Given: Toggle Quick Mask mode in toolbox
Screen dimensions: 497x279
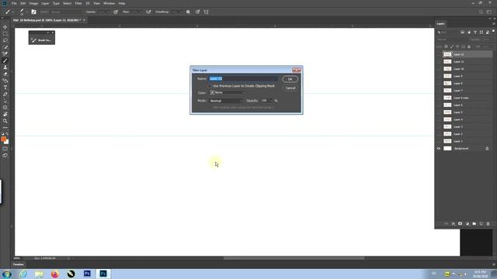Looking at the screenshot, I should [5, 149].
